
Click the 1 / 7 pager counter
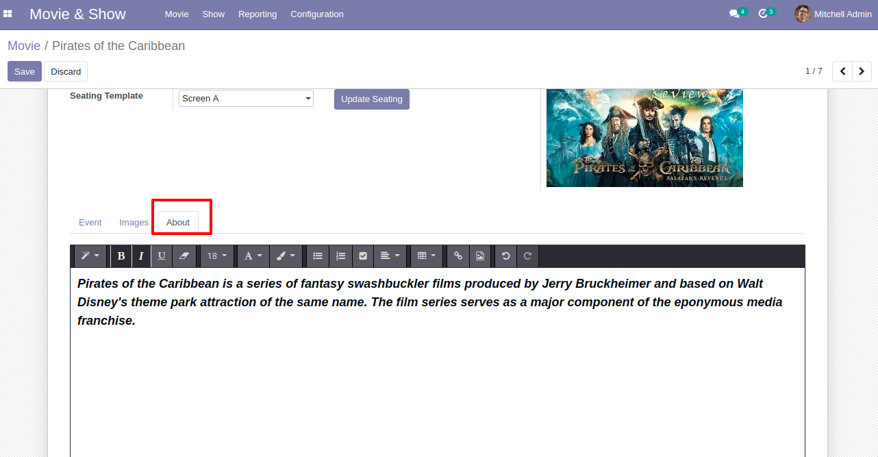(x=814, y=71)
